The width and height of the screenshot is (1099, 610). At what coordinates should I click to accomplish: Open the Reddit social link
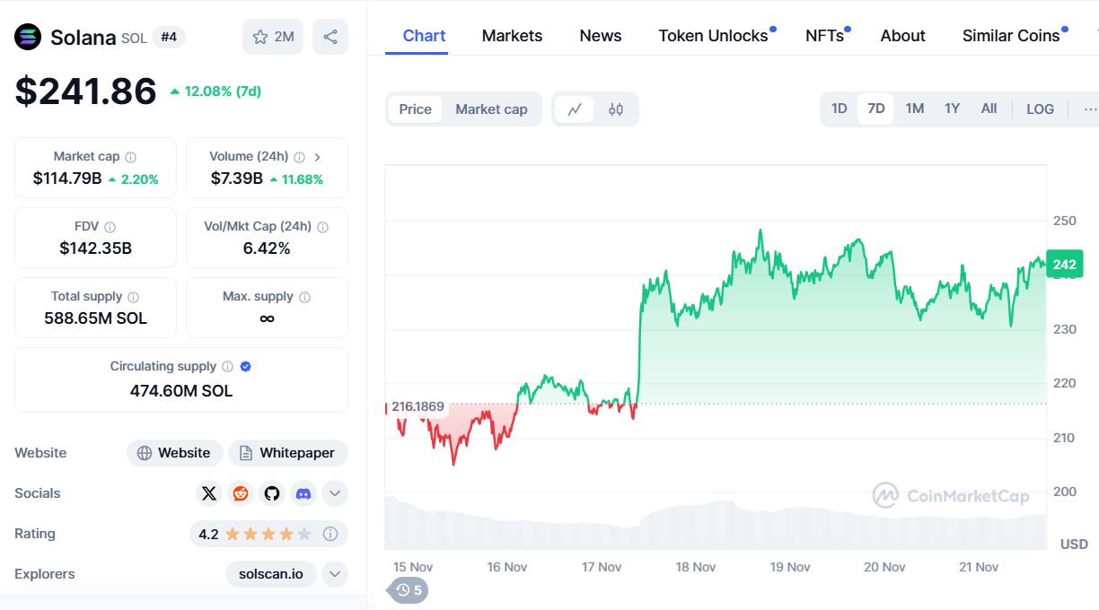pos(241,493)
